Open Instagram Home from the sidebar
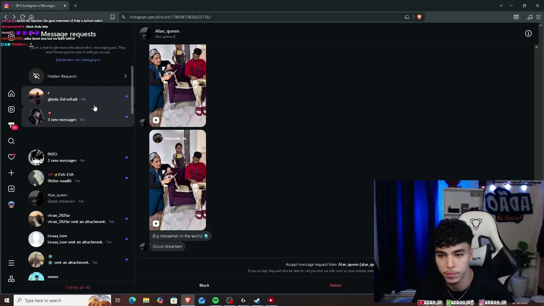 pos(11,93)
